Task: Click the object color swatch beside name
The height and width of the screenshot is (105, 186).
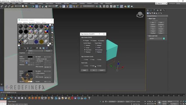Action: tap(164, 38)
